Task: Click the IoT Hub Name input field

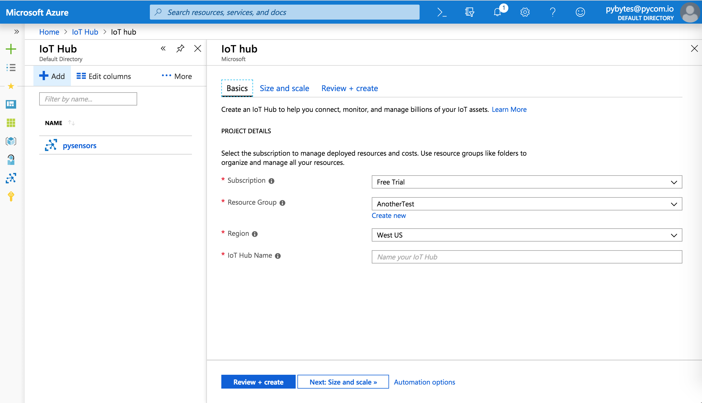Action: [526, 257]
